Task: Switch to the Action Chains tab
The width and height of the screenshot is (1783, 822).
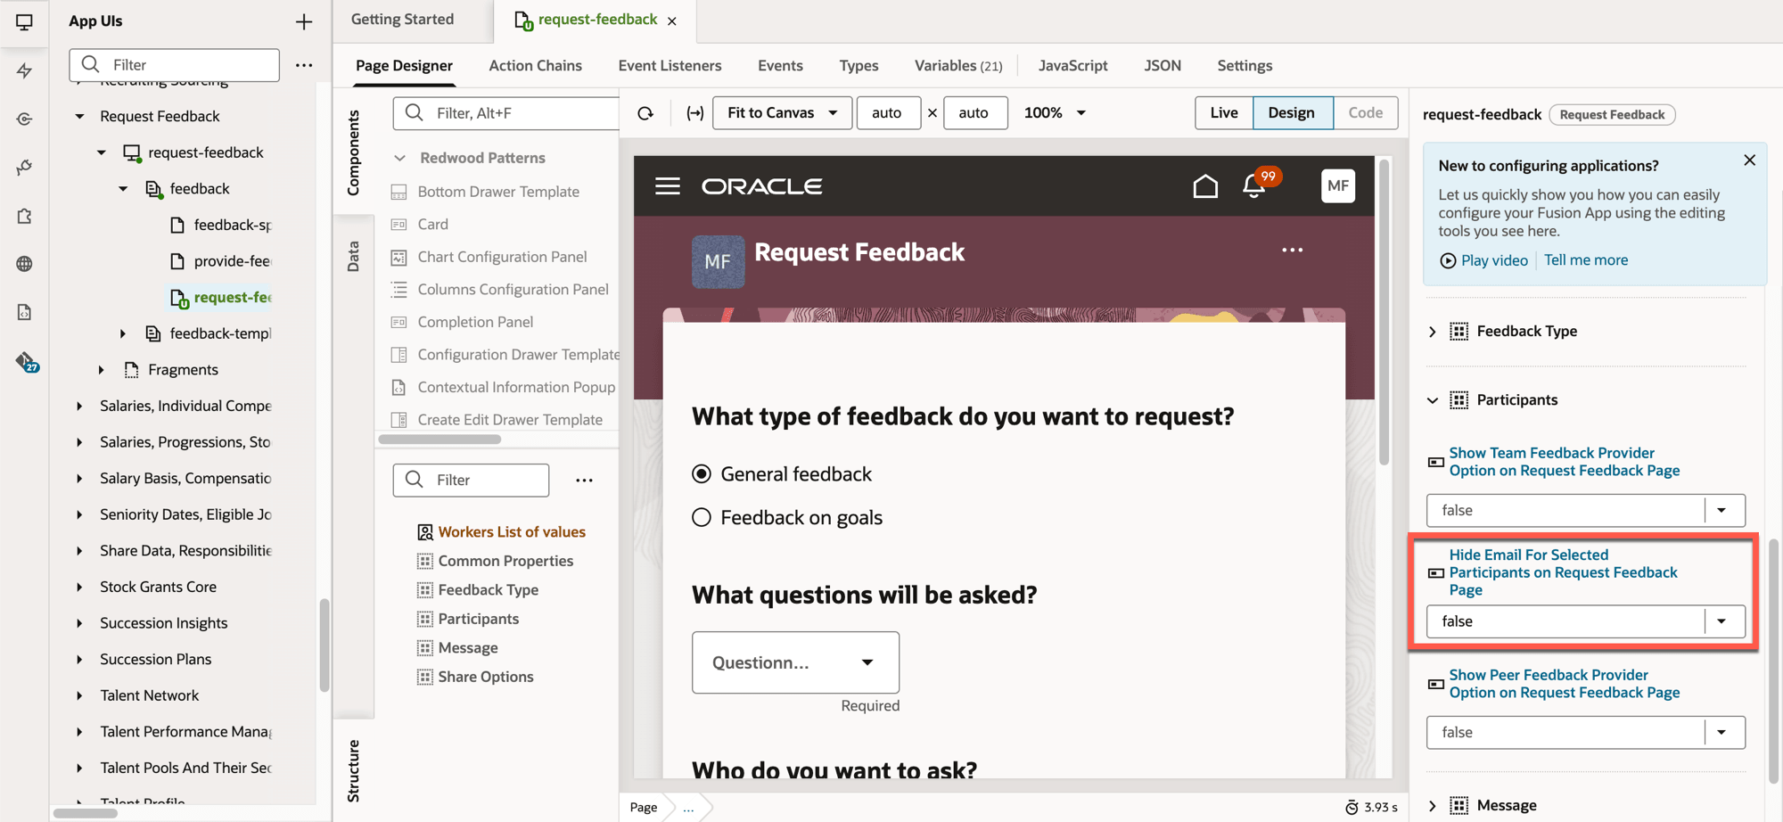Action: (535, 65)
